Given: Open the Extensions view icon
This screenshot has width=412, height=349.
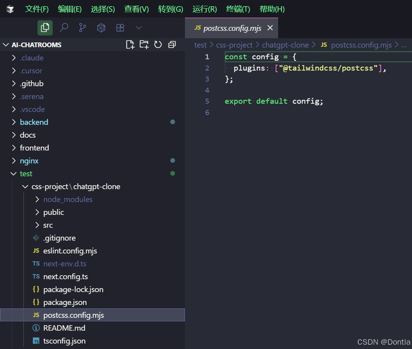Looking at the screenshot, I should pos(120,28).
